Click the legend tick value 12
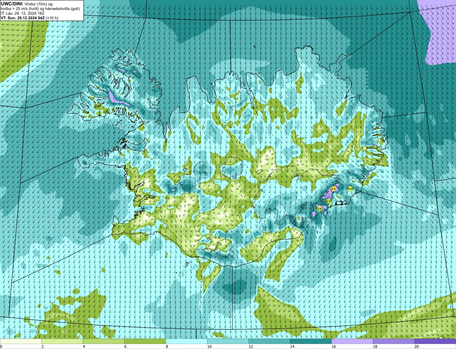The height and width of the screenshot is (349, 456). 250,347
